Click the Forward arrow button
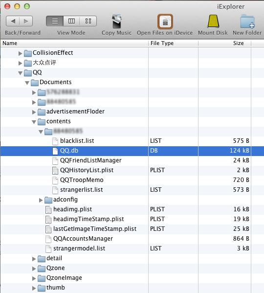Viewport: 264px width, 293px height. click(x=26, y=21)
